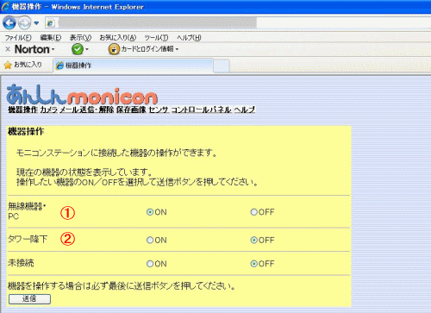
Task: Click the Norton green checkmark icon
Action: coord(78,49)
